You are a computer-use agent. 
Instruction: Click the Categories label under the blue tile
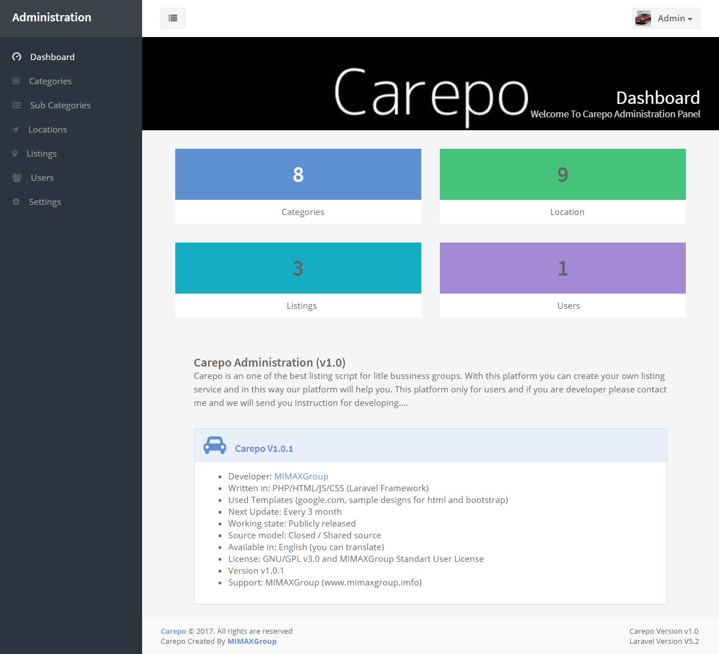303,212
